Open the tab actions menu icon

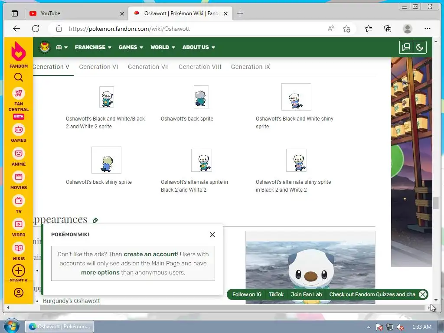pyautogui.click(x=15, y=13)
